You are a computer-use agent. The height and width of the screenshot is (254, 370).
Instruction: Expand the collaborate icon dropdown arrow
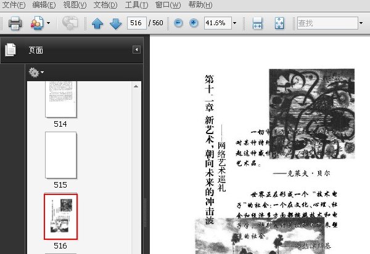coord(48,23)
